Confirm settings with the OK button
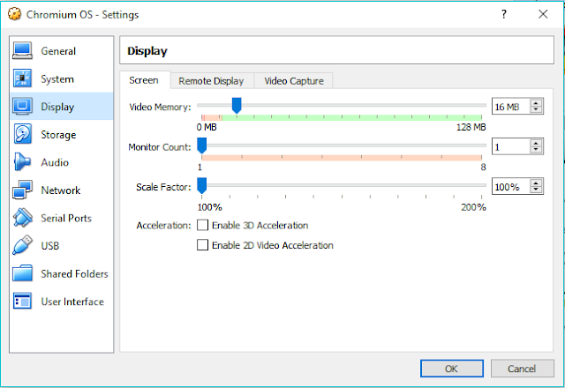Screen dimensions: 565x388 (451, 369)
